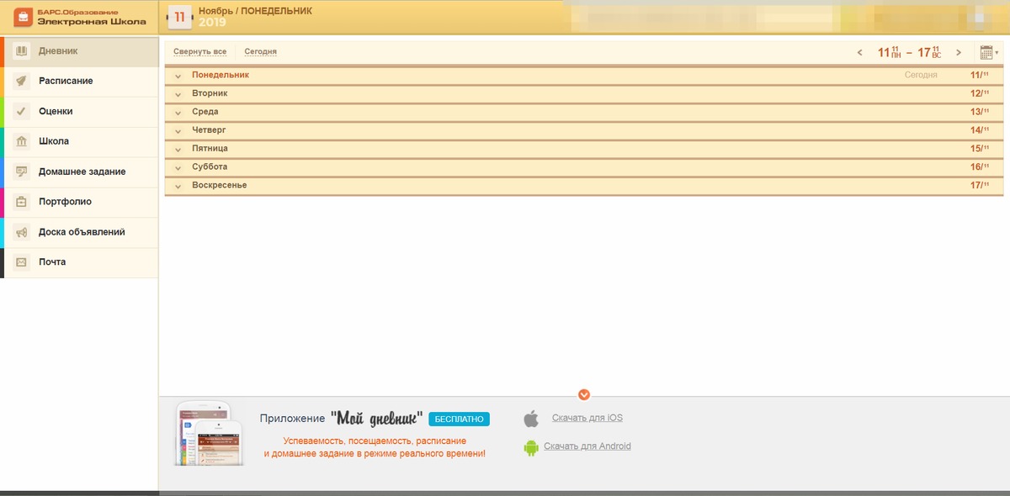Expand the Воскресенье day row
The width and height of the screenshot is (1010, 496).
pyautogui.click(x=584, y=185)
